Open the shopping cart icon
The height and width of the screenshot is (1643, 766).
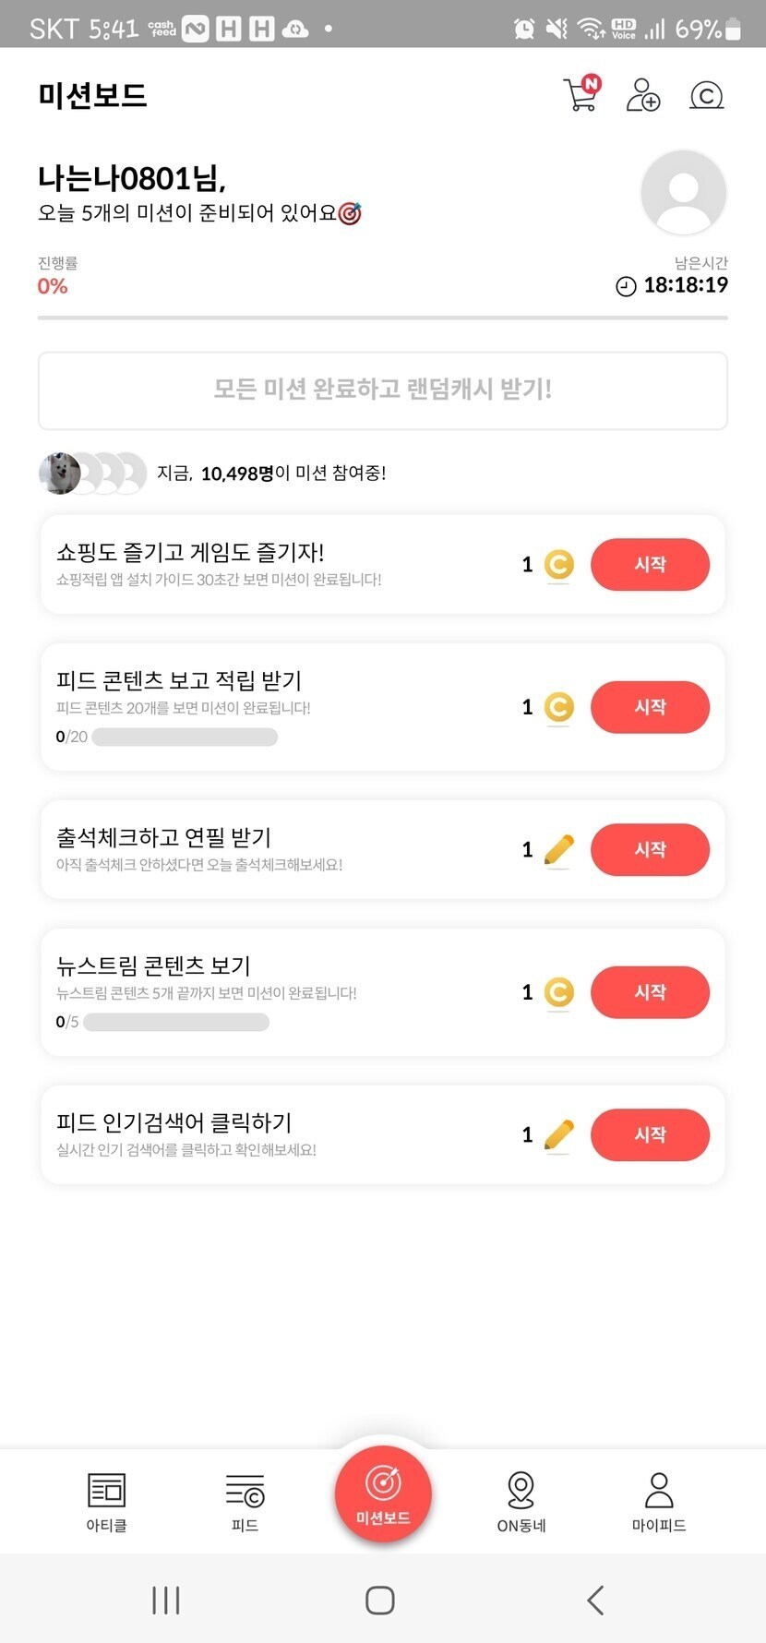[580, 94]
